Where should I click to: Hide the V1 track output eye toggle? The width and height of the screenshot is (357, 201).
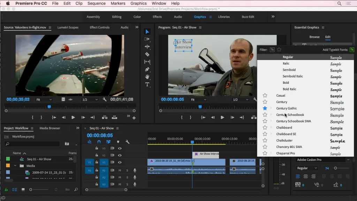(x=120, y=163)
